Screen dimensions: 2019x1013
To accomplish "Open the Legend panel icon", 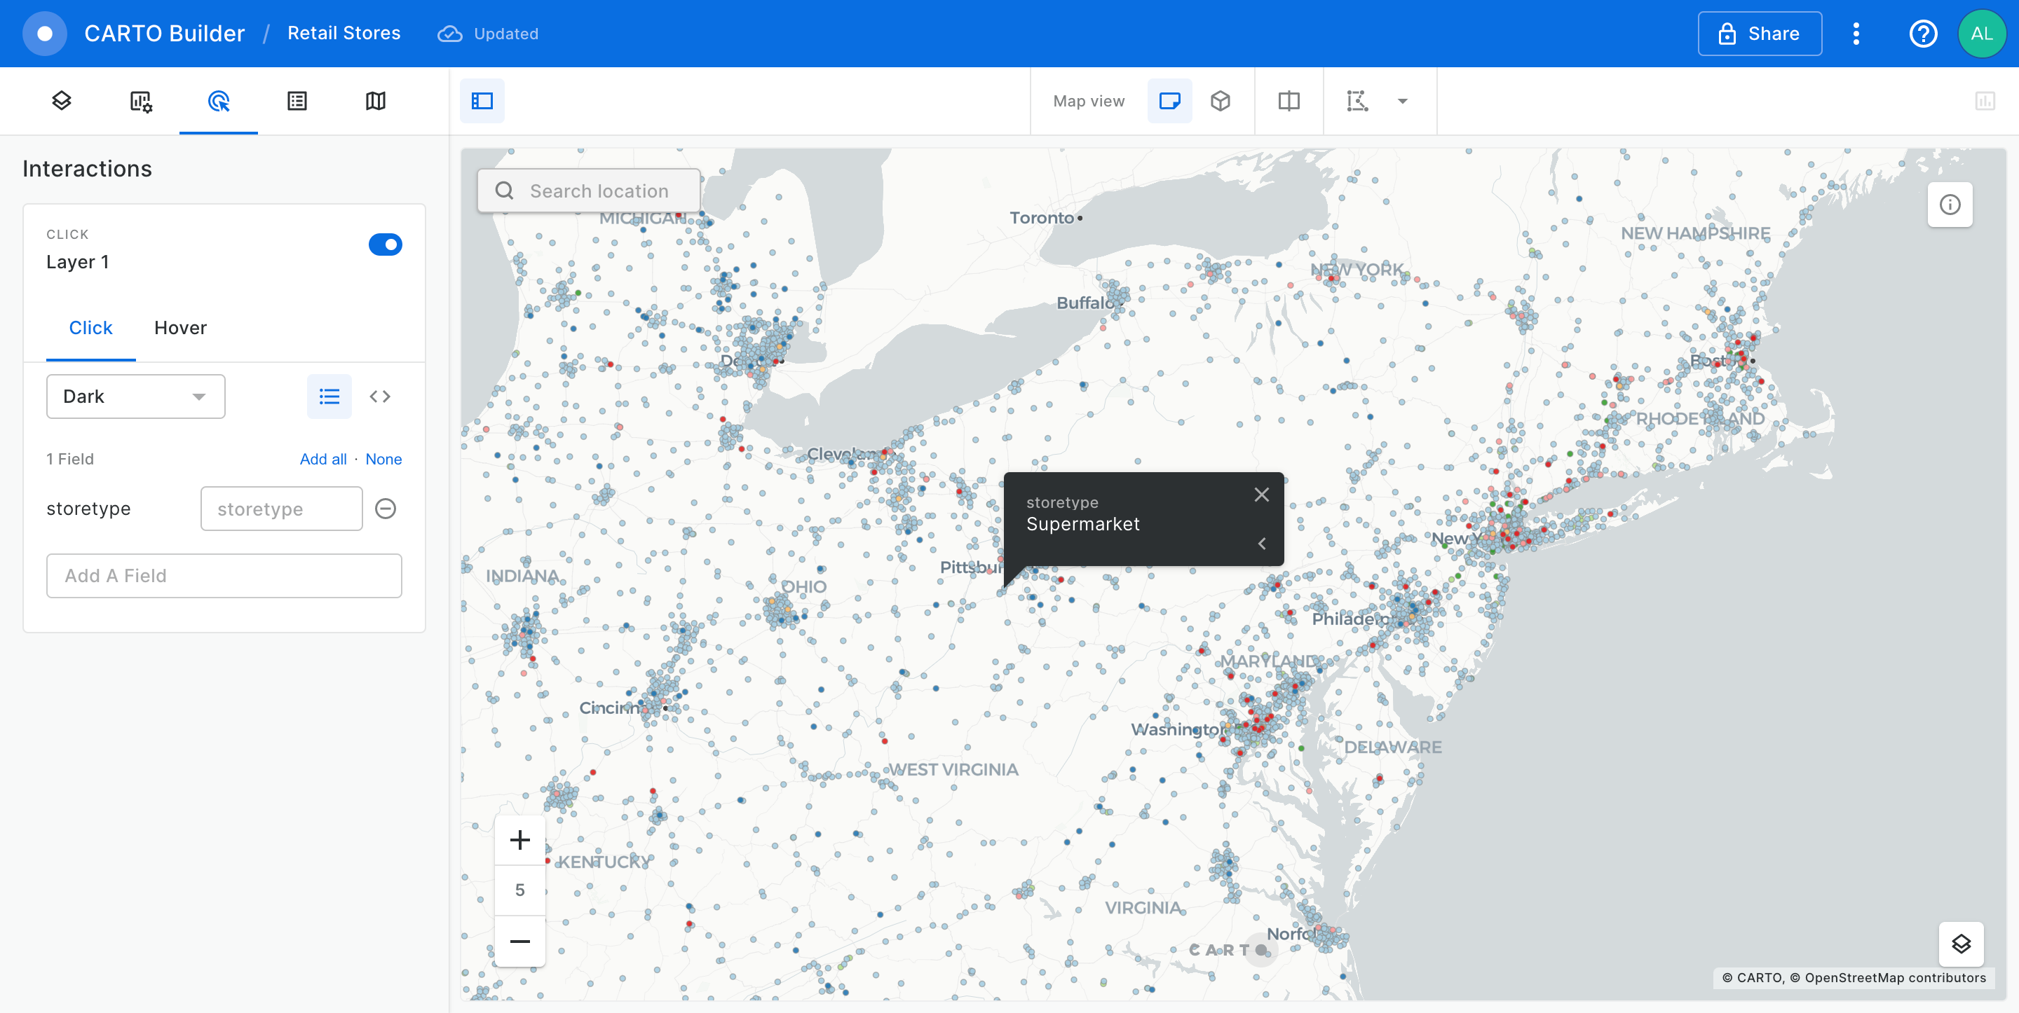I will click(x=297, y=101).
